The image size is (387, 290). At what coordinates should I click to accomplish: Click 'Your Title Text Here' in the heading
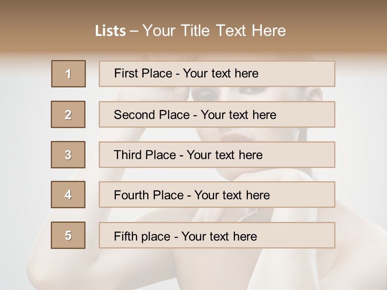(214, 31)
